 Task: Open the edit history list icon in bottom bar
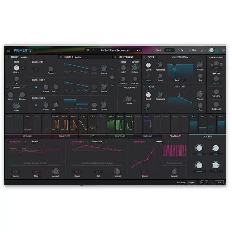click(206, 182)
